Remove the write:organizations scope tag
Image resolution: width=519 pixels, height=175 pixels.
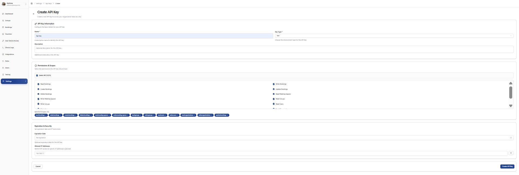pos(212,115)
